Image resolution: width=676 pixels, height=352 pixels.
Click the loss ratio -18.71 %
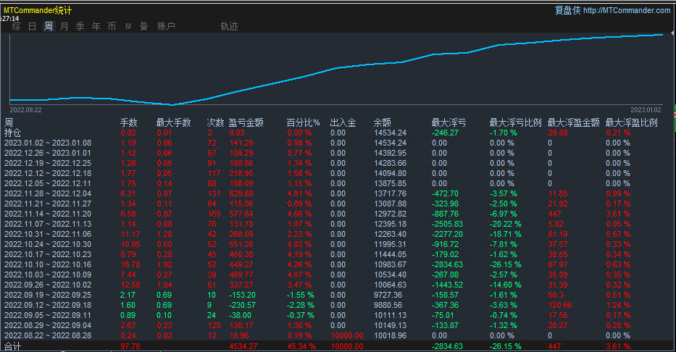pyautogui.click(x=505, y=234)
